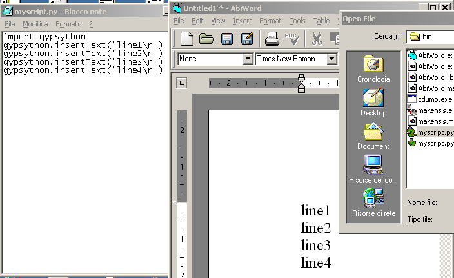This screenshot has width=454, height=278.
Task: Click the New document icon in AbiWord
Action: [x=186, y=39]
